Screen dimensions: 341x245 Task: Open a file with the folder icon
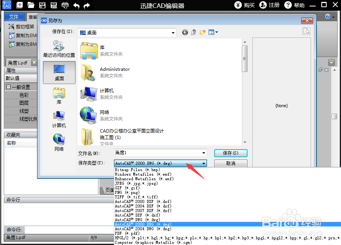31,5
